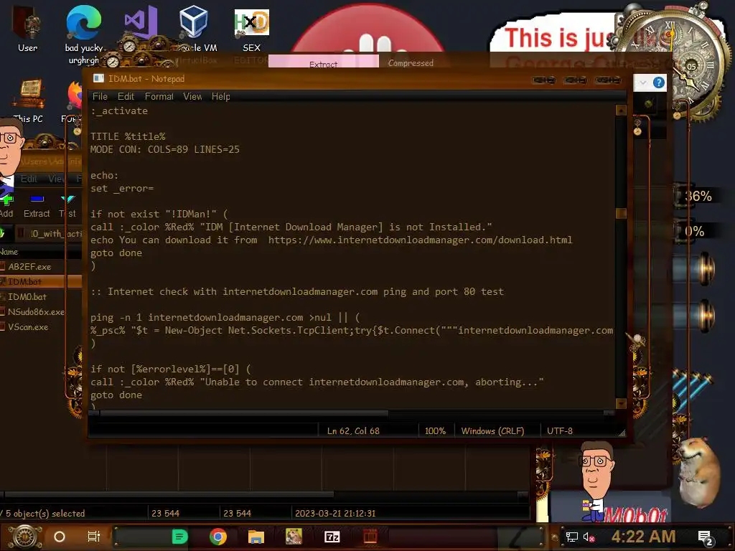Screen dimensions: 735x551
Task: Open the Format menu in Notepad
Action: (159, 97)
